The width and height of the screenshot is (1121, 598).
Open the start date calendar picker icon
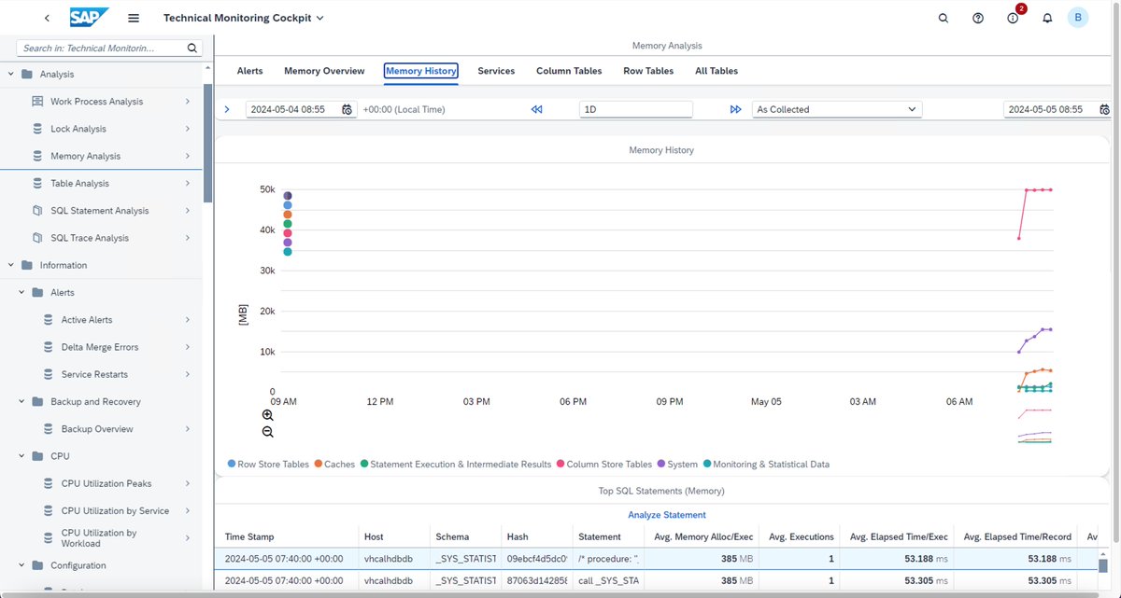[x=347, y=109]
